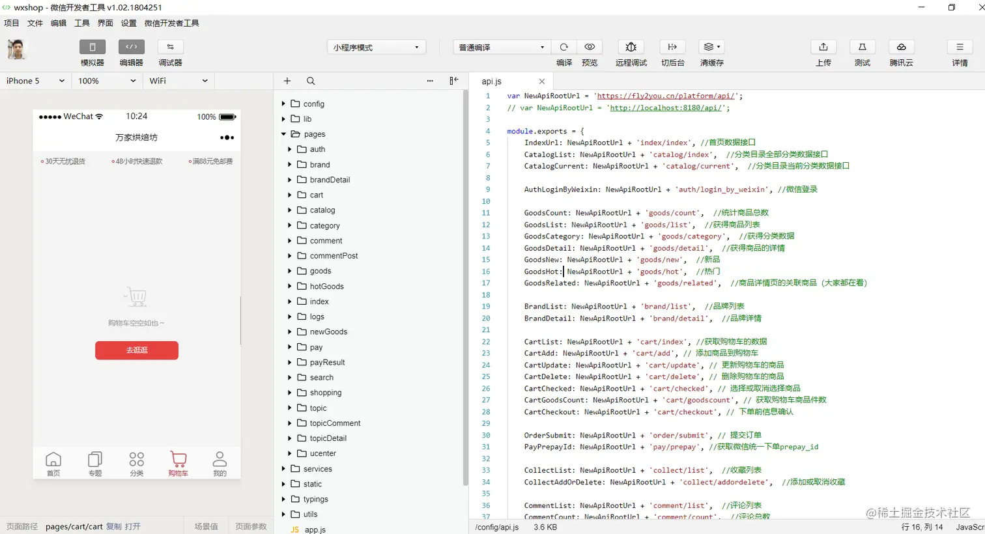Open the 文件 menu
The height and width of the screenshot is (534, 985).
pos(35,23)
